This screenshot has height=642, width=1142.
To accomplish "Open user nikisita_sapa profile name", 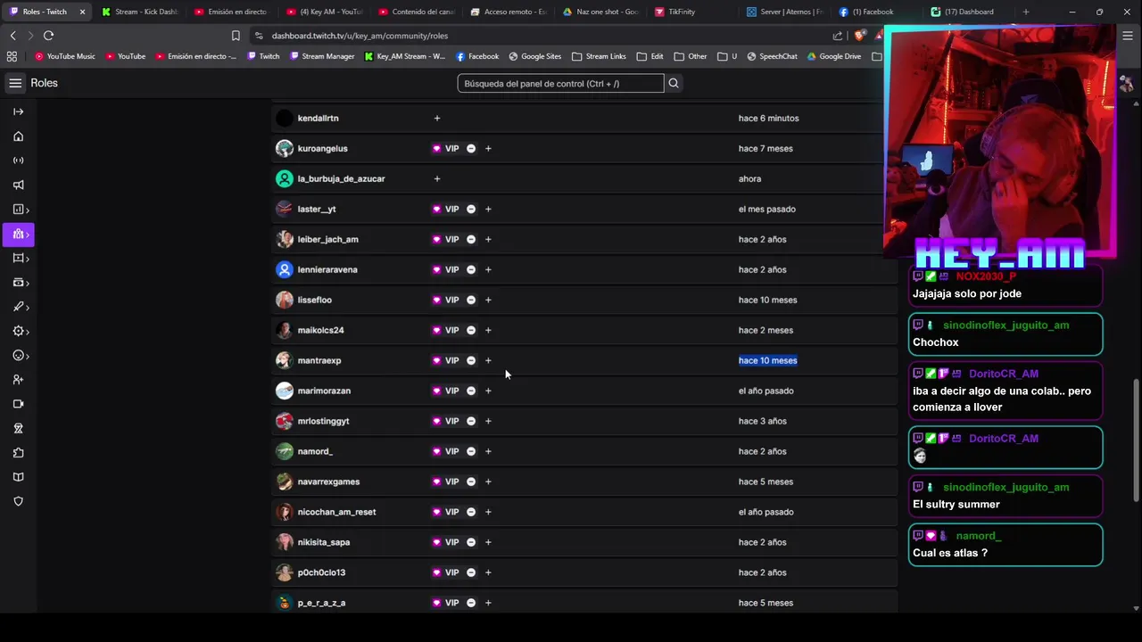I will pos(323,542).
